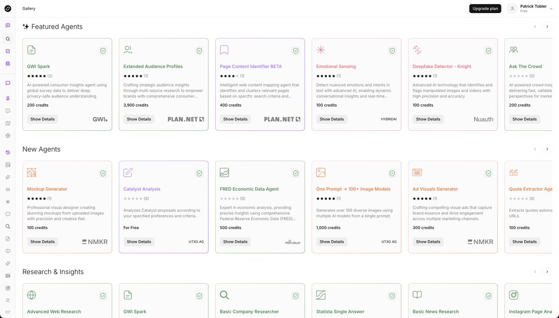
Task: Show next New Agents with right arrow
Action: 547,149
